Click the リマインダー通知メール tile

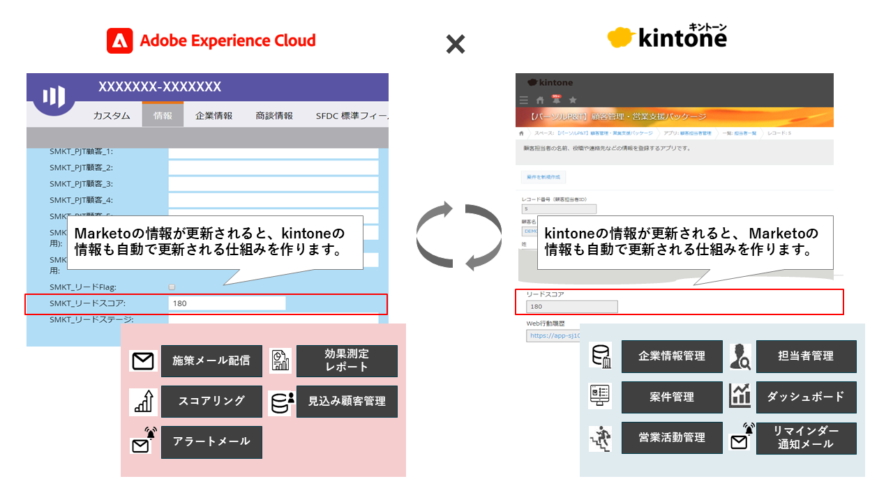806,439
